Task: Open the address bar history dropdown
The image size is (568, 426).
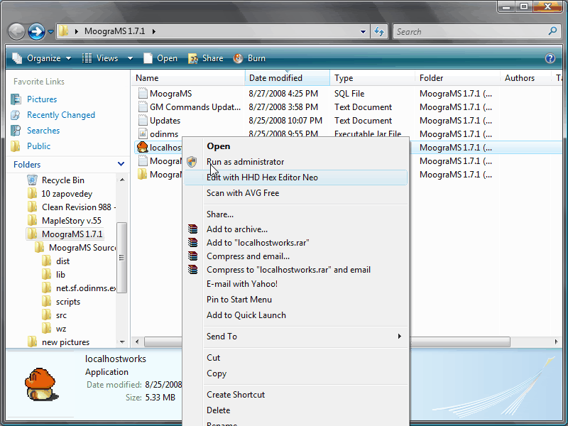Action: 363,31
